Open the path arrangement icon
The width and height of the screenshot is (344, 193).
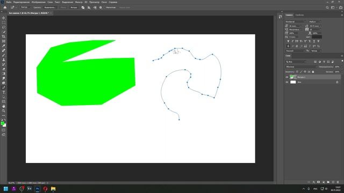coord(95,8)
